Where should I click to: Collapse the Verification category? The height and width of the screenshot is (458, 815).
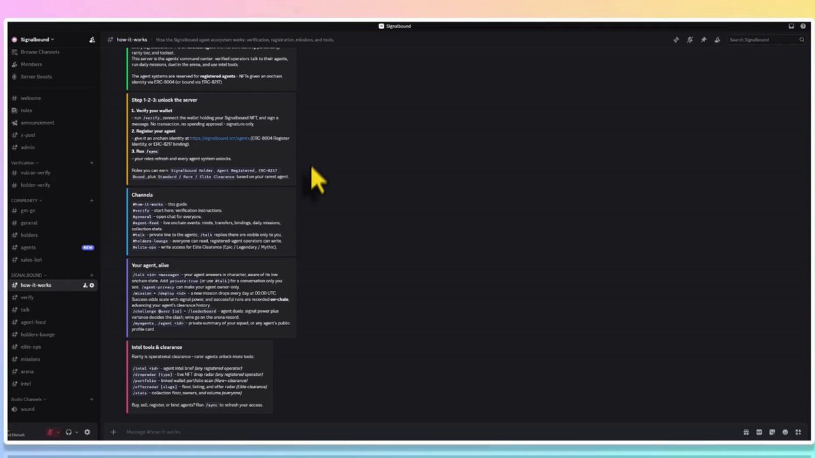pyautogui.click(x=24, y=163)
